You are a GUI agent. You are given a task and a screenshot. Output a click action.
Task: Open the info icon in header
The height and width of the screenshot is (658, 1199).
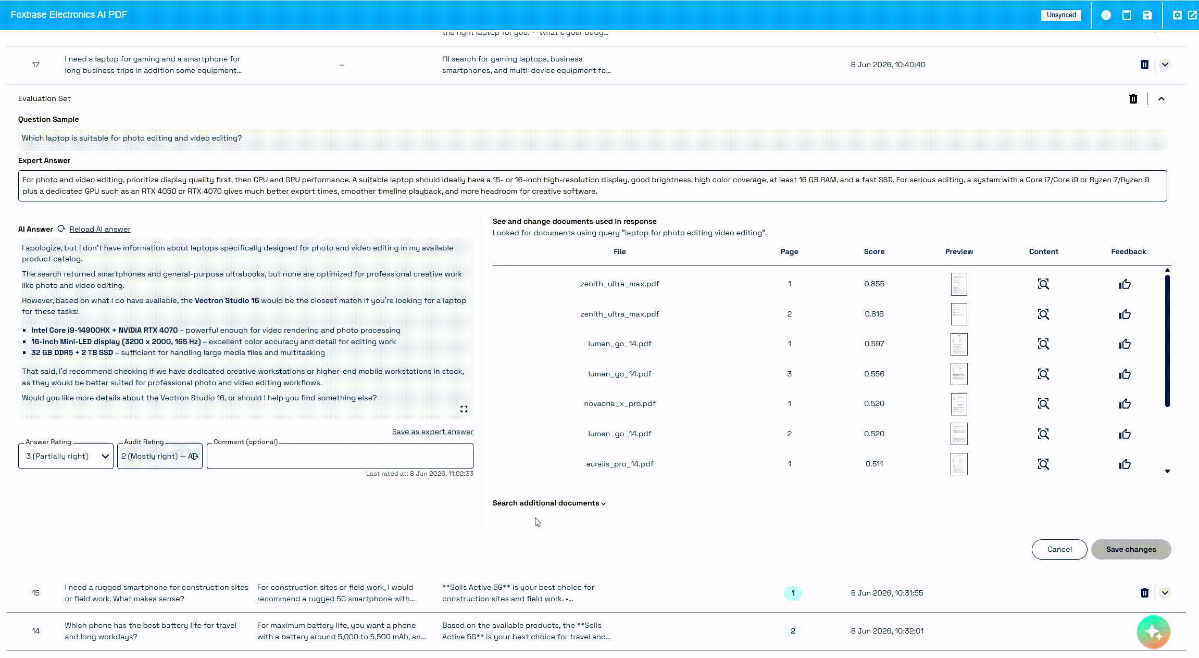(1106, 15)
